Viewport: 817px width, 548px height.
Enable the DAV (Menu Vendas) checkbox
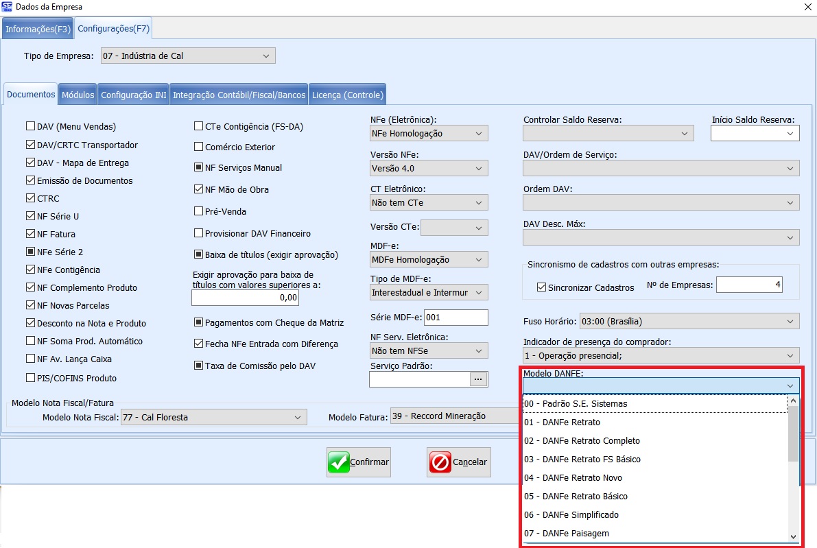[30, 126]
